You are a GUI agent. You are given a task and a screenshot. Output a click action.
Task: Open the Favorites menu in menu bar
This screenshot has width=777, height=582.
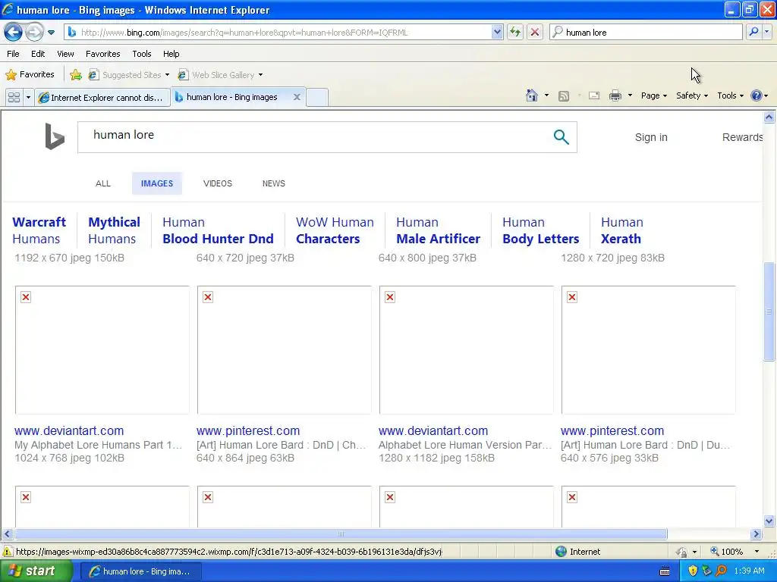click(x=103, y=54)
